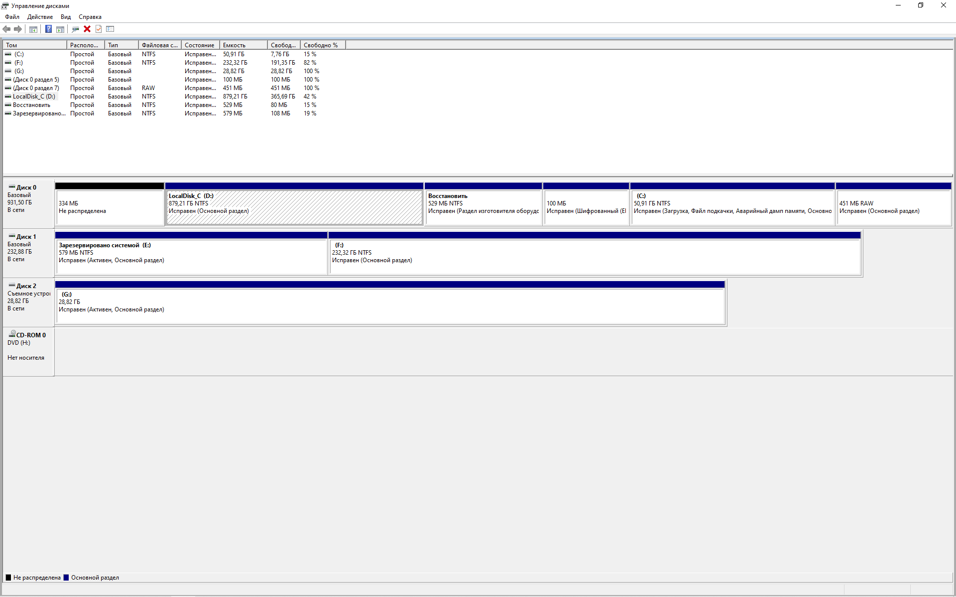Viewport: 956px width, 597px height.
Task: Click the drive icon next to (F:) row
Action: tap(8, 63)
